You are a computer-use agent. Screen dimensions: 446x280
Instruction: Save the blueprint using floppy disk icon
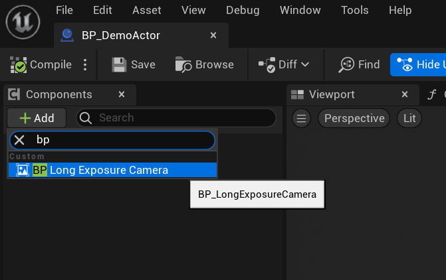[x=119, y=65]
